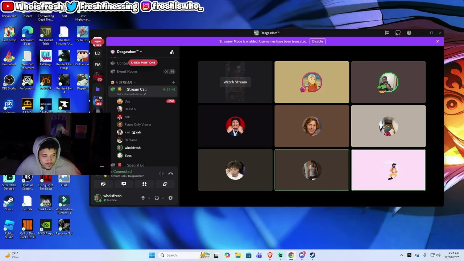
Task: Click the whoisfresh user panel avatar
Action: [98, 198]
